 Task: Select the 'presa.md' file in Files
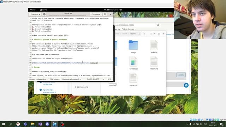click(x=133, y=79)
